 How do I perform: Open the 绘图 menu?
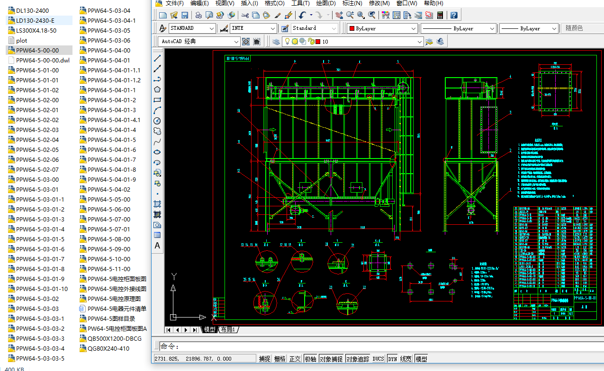point(326,3)
